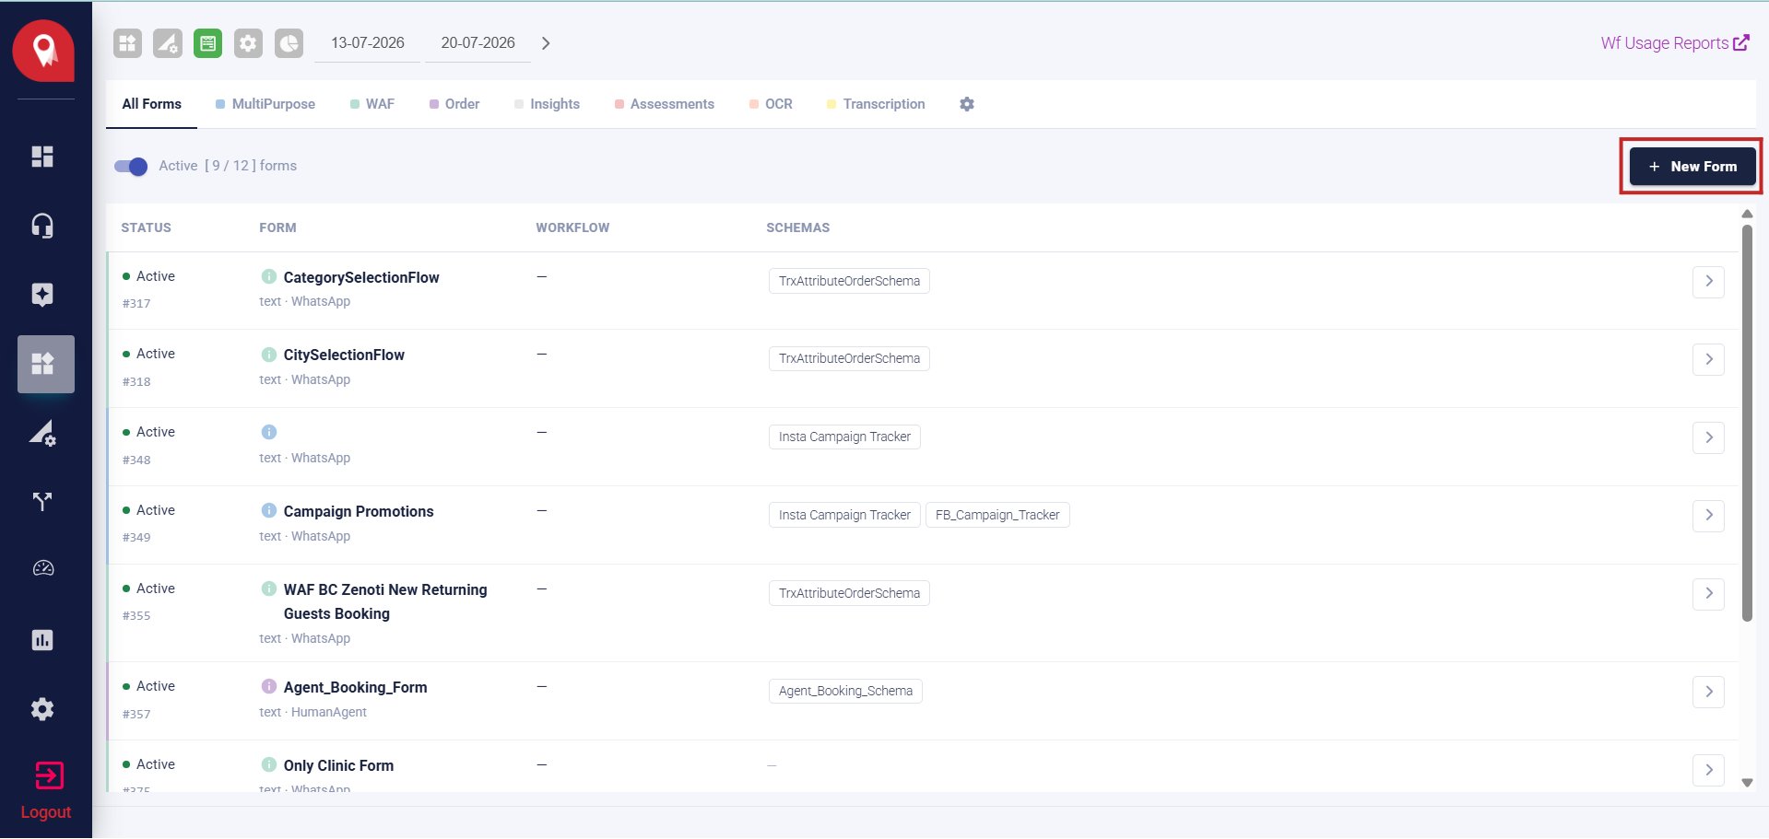The image size is (1769, 839).
Task: Click the start date field 13-07-2026
Action: [368, 43]
